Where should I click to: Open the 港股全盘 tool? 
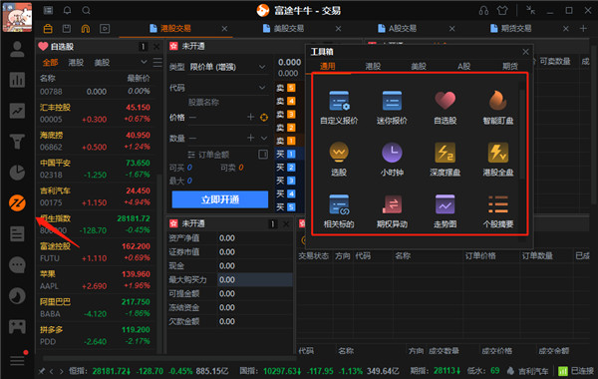tap(498, 160)
